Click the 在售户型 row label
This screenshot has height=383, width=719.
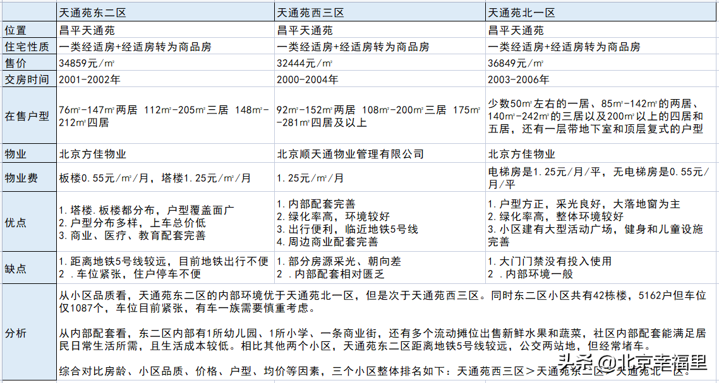tap(30, 116)
